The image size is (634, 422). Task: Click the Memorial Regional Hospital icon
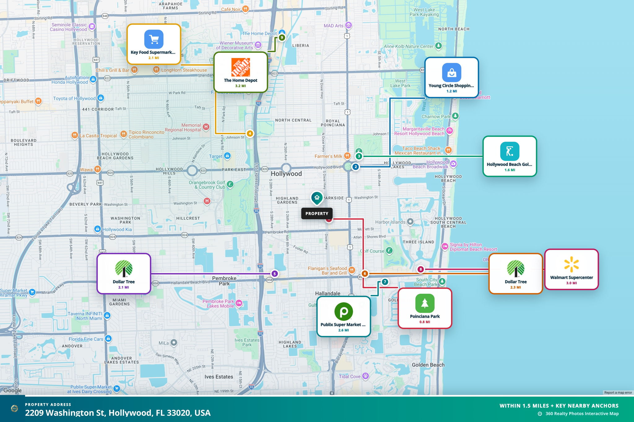coord(206,127)
